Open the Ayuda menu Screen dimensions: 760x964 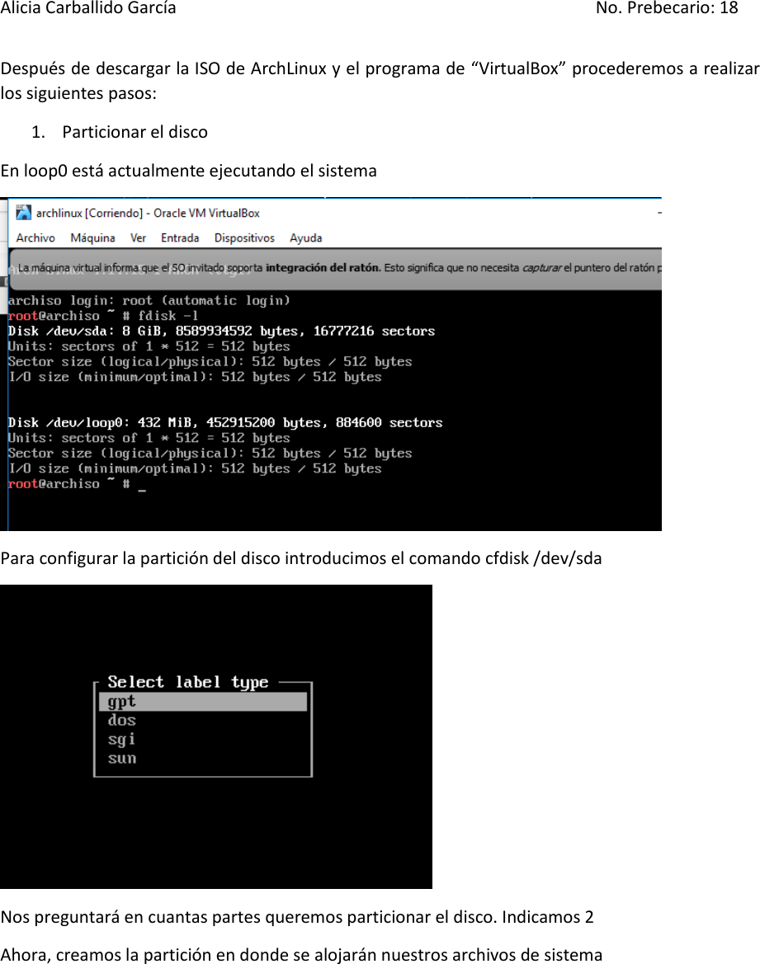click(305, 237)
